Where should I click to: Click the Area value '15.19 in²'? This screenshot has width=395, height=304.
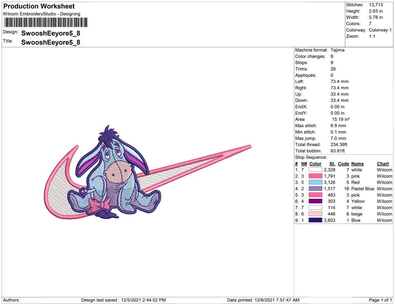(341, 119)
